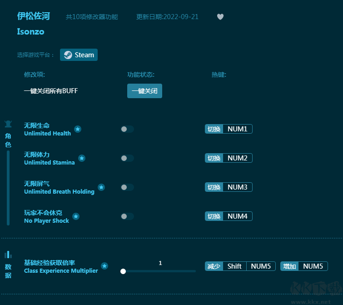Image resolution: width=343 pixels, height=305 pixels.
Task: Toggle Unlimited Breath Holding on
Action: pos(127,187)
